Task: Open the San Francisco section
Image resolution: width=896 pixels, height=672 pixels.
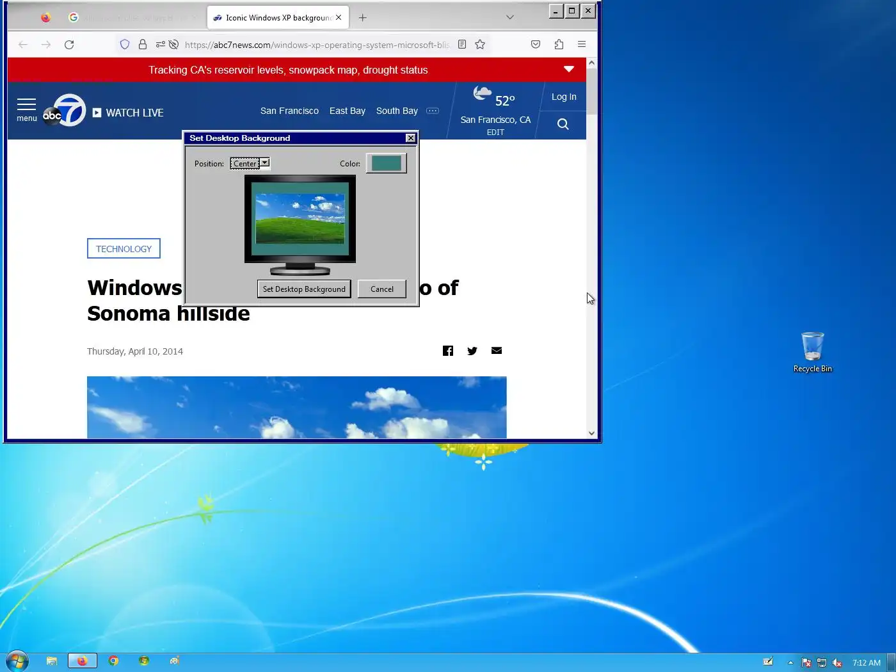Action: (x=289, y=111)
